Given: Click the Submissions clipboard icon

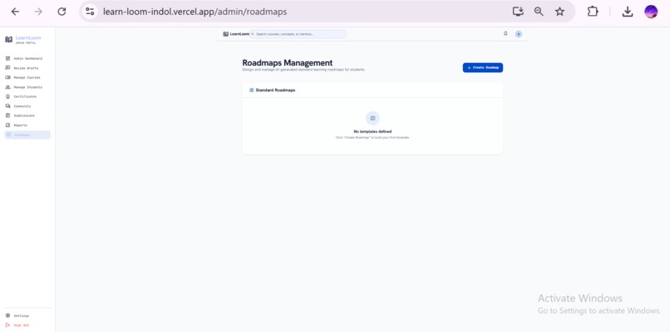Looking at the screenshot, I should point(7,115).
